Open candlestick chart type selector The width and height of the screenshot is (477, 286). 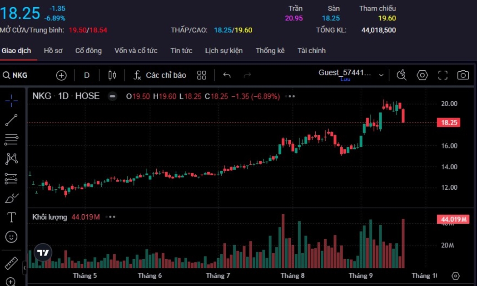pos(112,75)
